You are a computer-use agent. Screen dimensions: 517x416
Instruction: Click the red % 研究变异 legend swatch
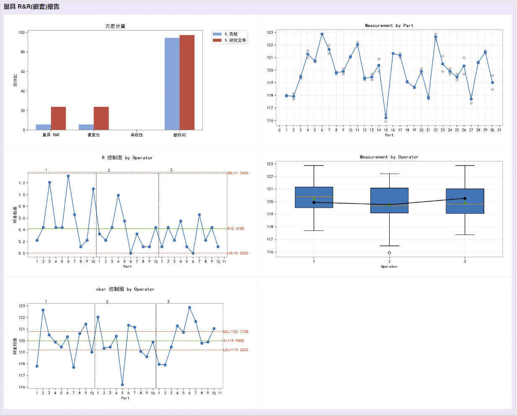(217, 41)
